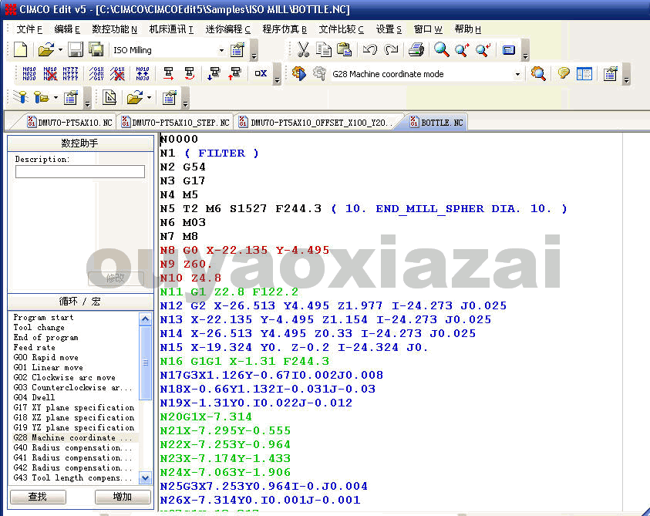This screenshot has height=516, width=650.
Task: Click the Description input field
Action: click(x=80, y=172)
